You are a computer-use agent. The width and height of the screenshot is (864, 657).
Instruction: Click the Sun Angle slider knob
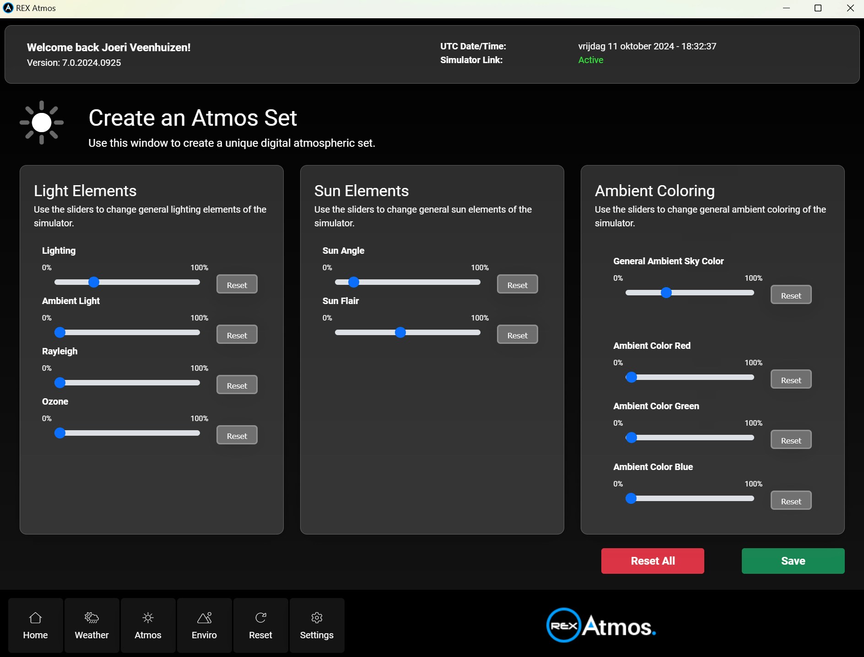tap(354, 282)
